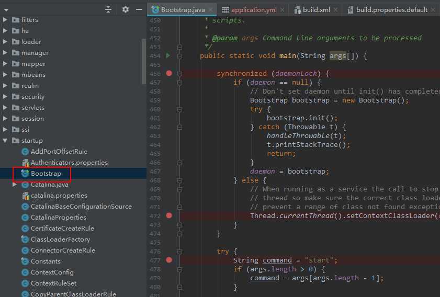
Task: Open ContextRuleSet class
Action: pos(53,283)
